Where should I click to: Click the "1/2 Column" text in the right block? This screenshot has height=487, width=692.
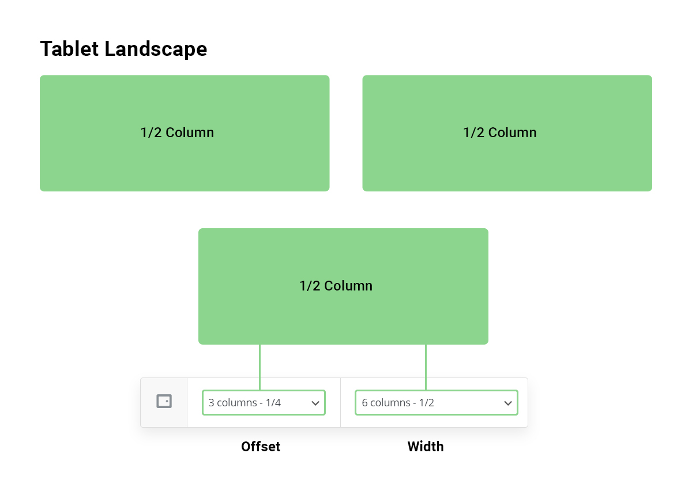(500, 133)
